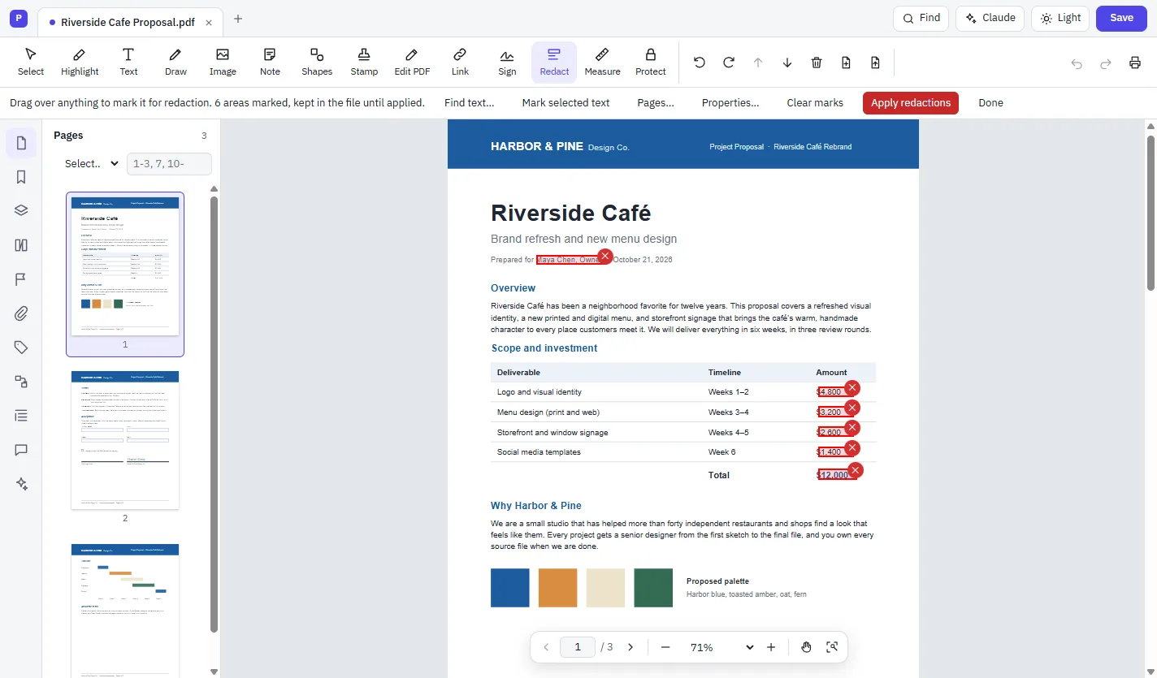Add a Note annotation

pos(270,63)
